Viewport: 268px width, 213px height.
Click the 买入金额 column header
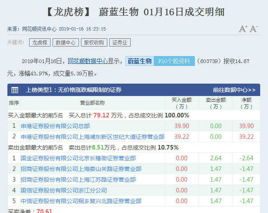click(x=181, y=103)
